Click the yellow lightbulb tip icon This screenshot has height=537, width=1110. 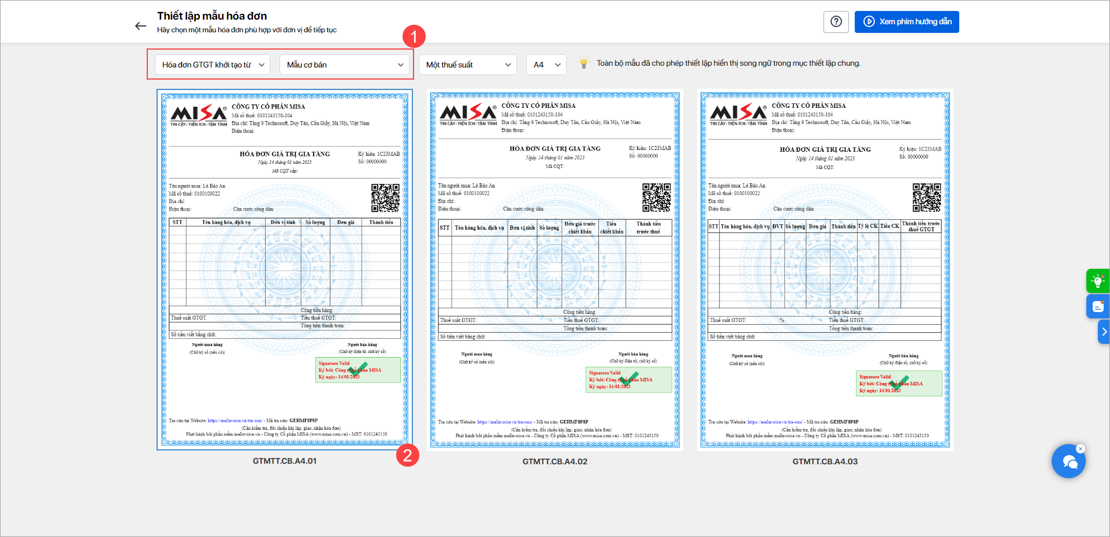[584, 62]
